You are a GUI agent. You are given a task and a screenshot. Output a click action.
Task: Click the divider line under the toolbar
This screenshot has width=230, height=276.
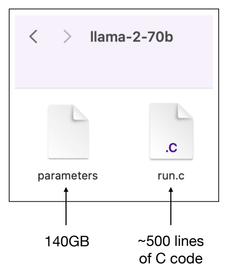tap(114, 88)
